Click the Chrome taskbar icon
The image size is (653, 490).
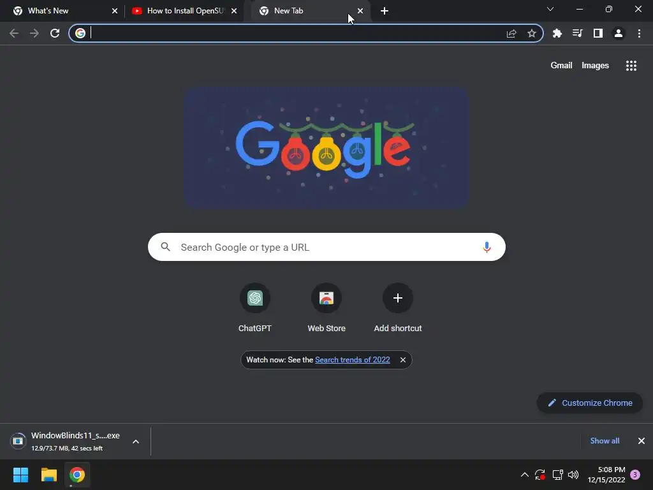(77, 475)
